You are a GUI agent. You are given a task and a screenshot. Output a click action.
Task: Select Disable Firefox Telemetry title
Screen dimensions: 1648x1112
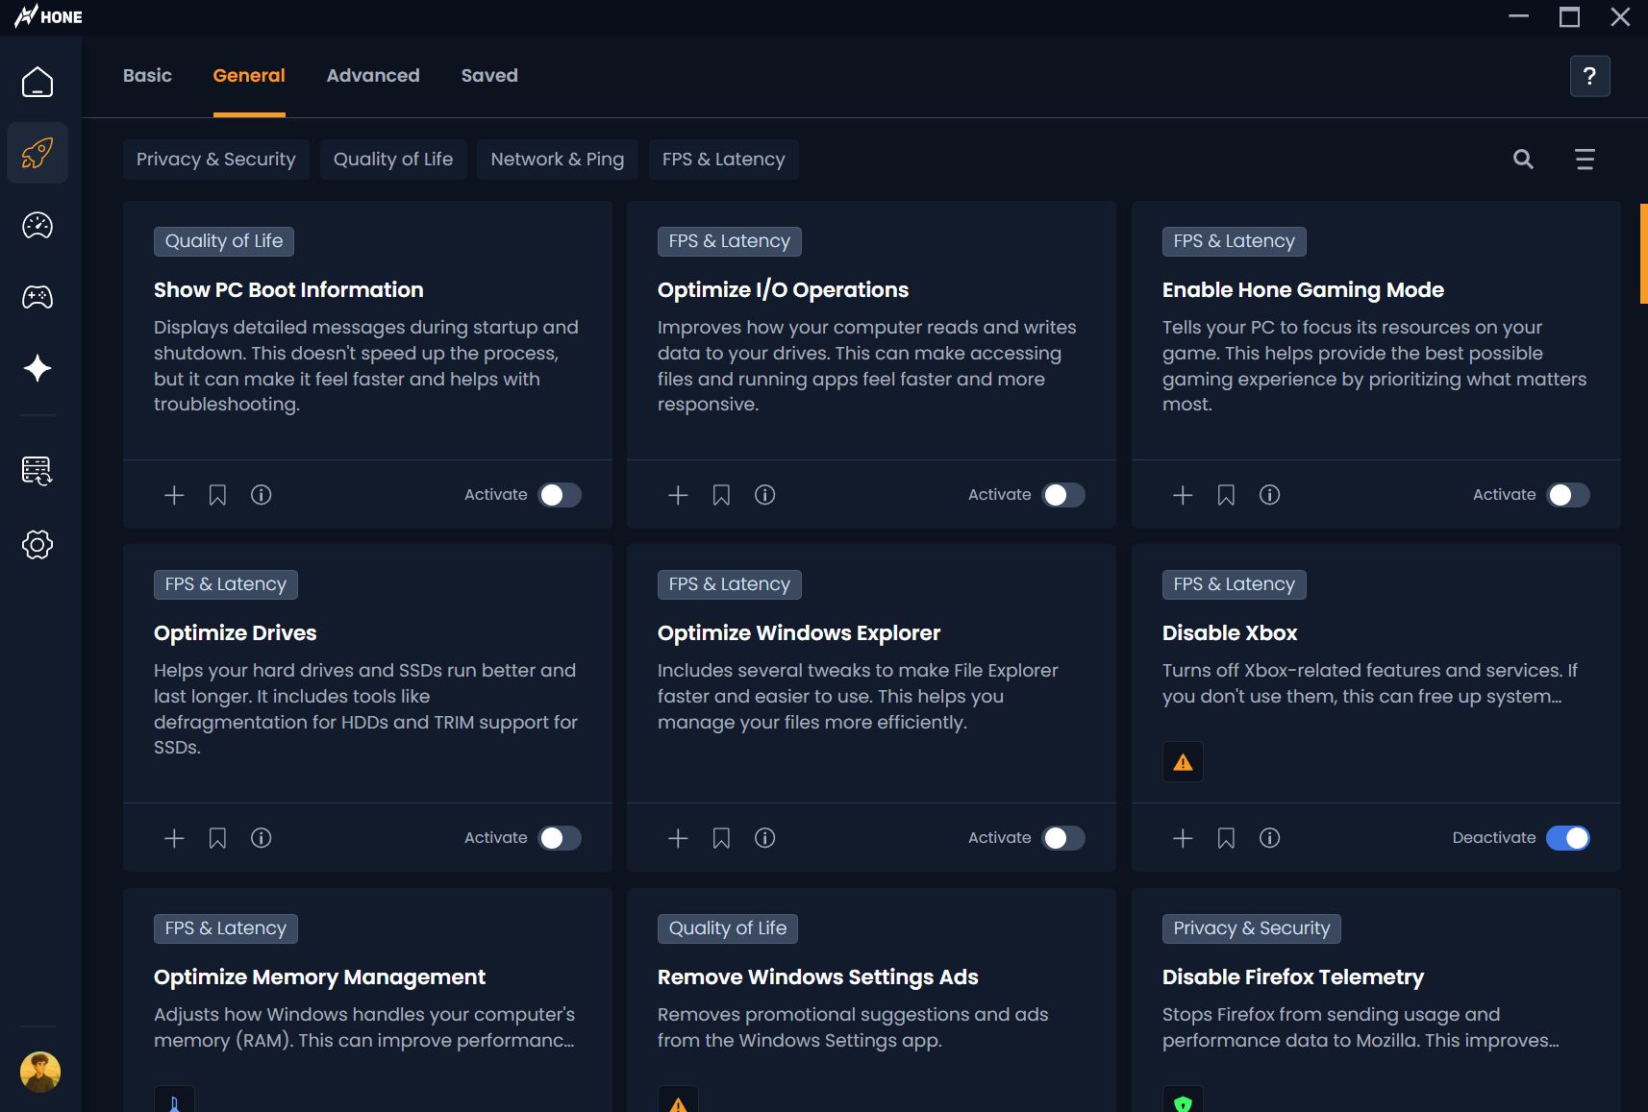(1293, 977)
